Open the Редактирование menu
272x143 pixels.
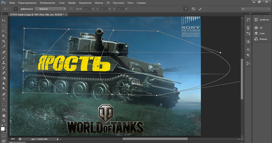click(x=27, y=3)
